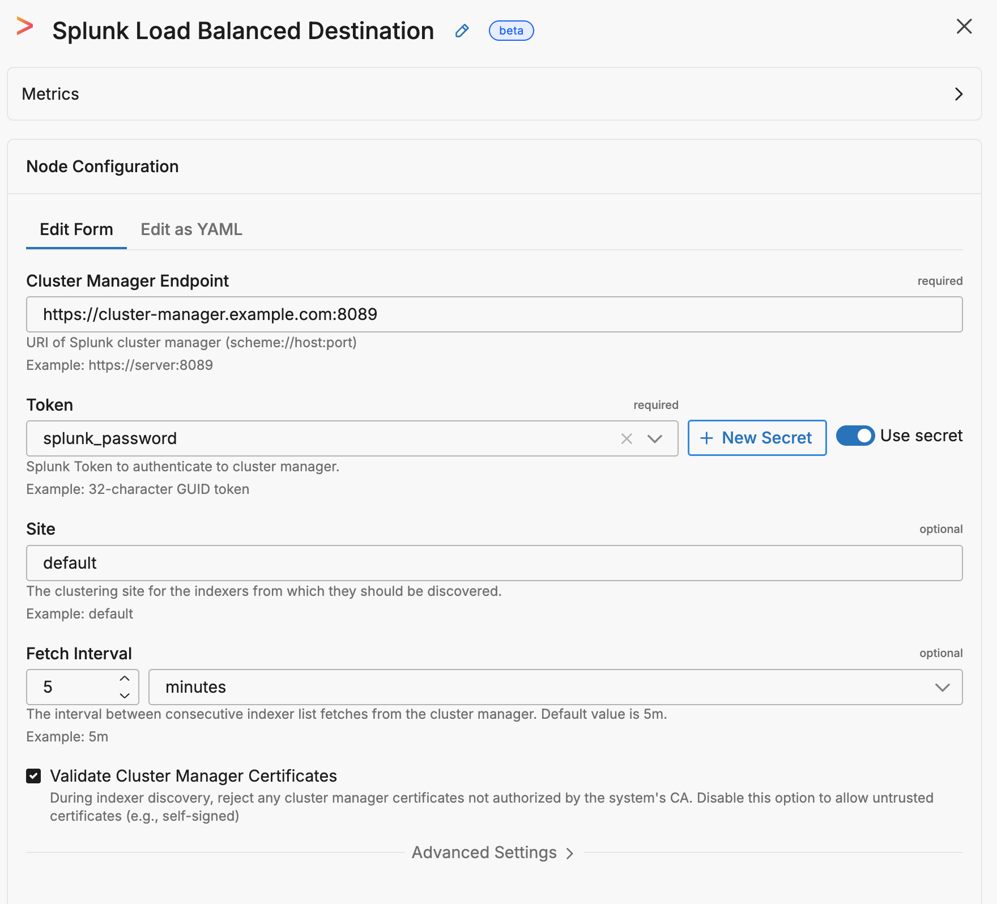This screenshot has height=904, width=997.
Task: Switch to the Edit as YAML tab
Action: click(x=191, y=229)
